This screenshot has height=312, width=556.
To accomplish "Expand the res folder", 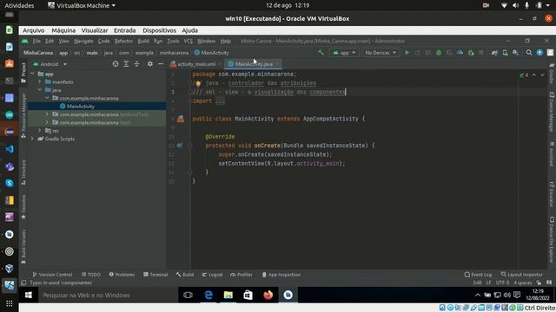I will click(x=40, y=131).
